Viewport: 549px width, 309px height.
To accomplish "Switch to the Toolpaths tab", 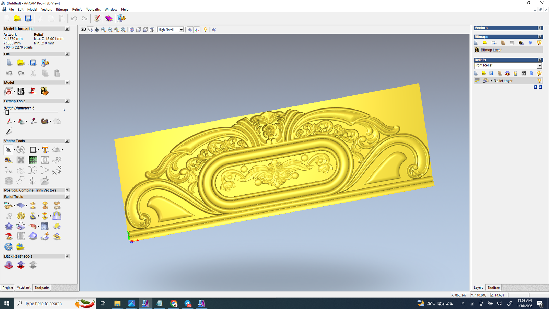I will click(x=42, y=288).
